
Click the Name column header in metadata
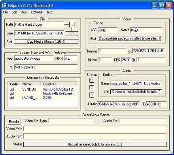coord(30,84)
